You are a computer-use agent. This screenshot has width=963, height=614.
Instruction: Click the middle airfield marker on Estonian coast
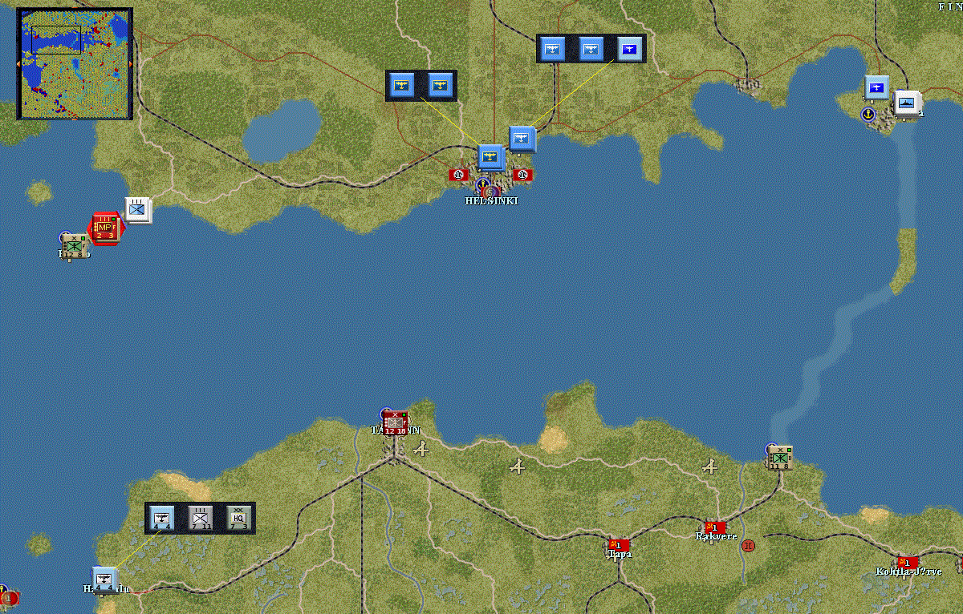point(518,465)
